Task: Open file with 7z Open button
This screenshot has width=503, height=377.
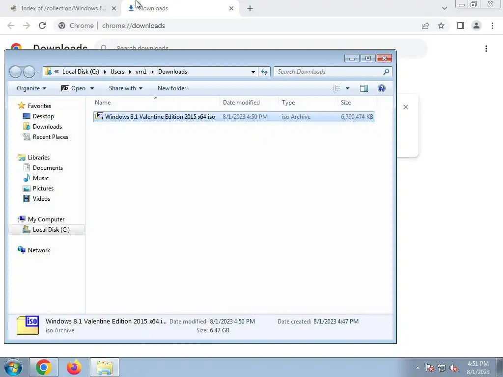Action: 74,88
